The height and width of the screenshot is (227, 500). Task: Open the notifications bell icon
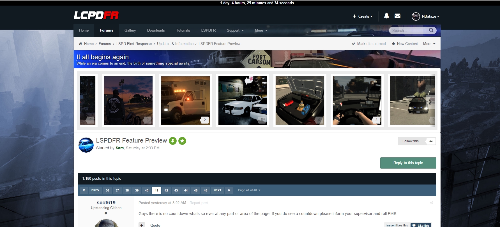coord(386,16)
